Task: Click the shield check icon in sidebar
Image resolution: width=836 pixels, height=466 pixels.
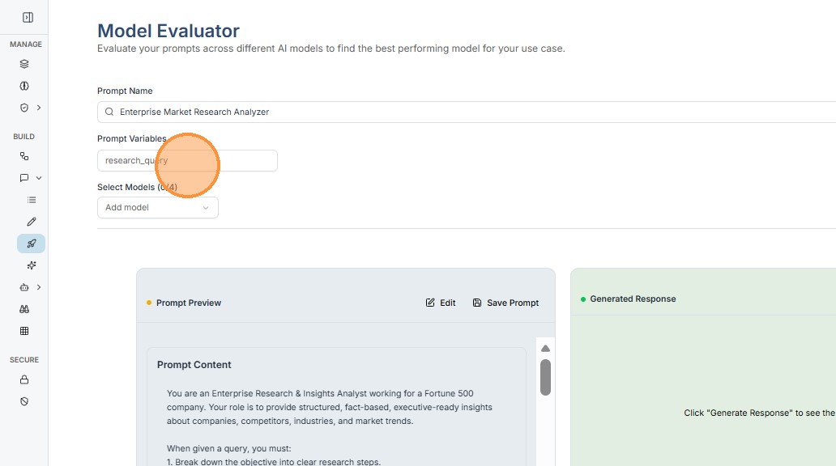Action: tap(24, 108)
